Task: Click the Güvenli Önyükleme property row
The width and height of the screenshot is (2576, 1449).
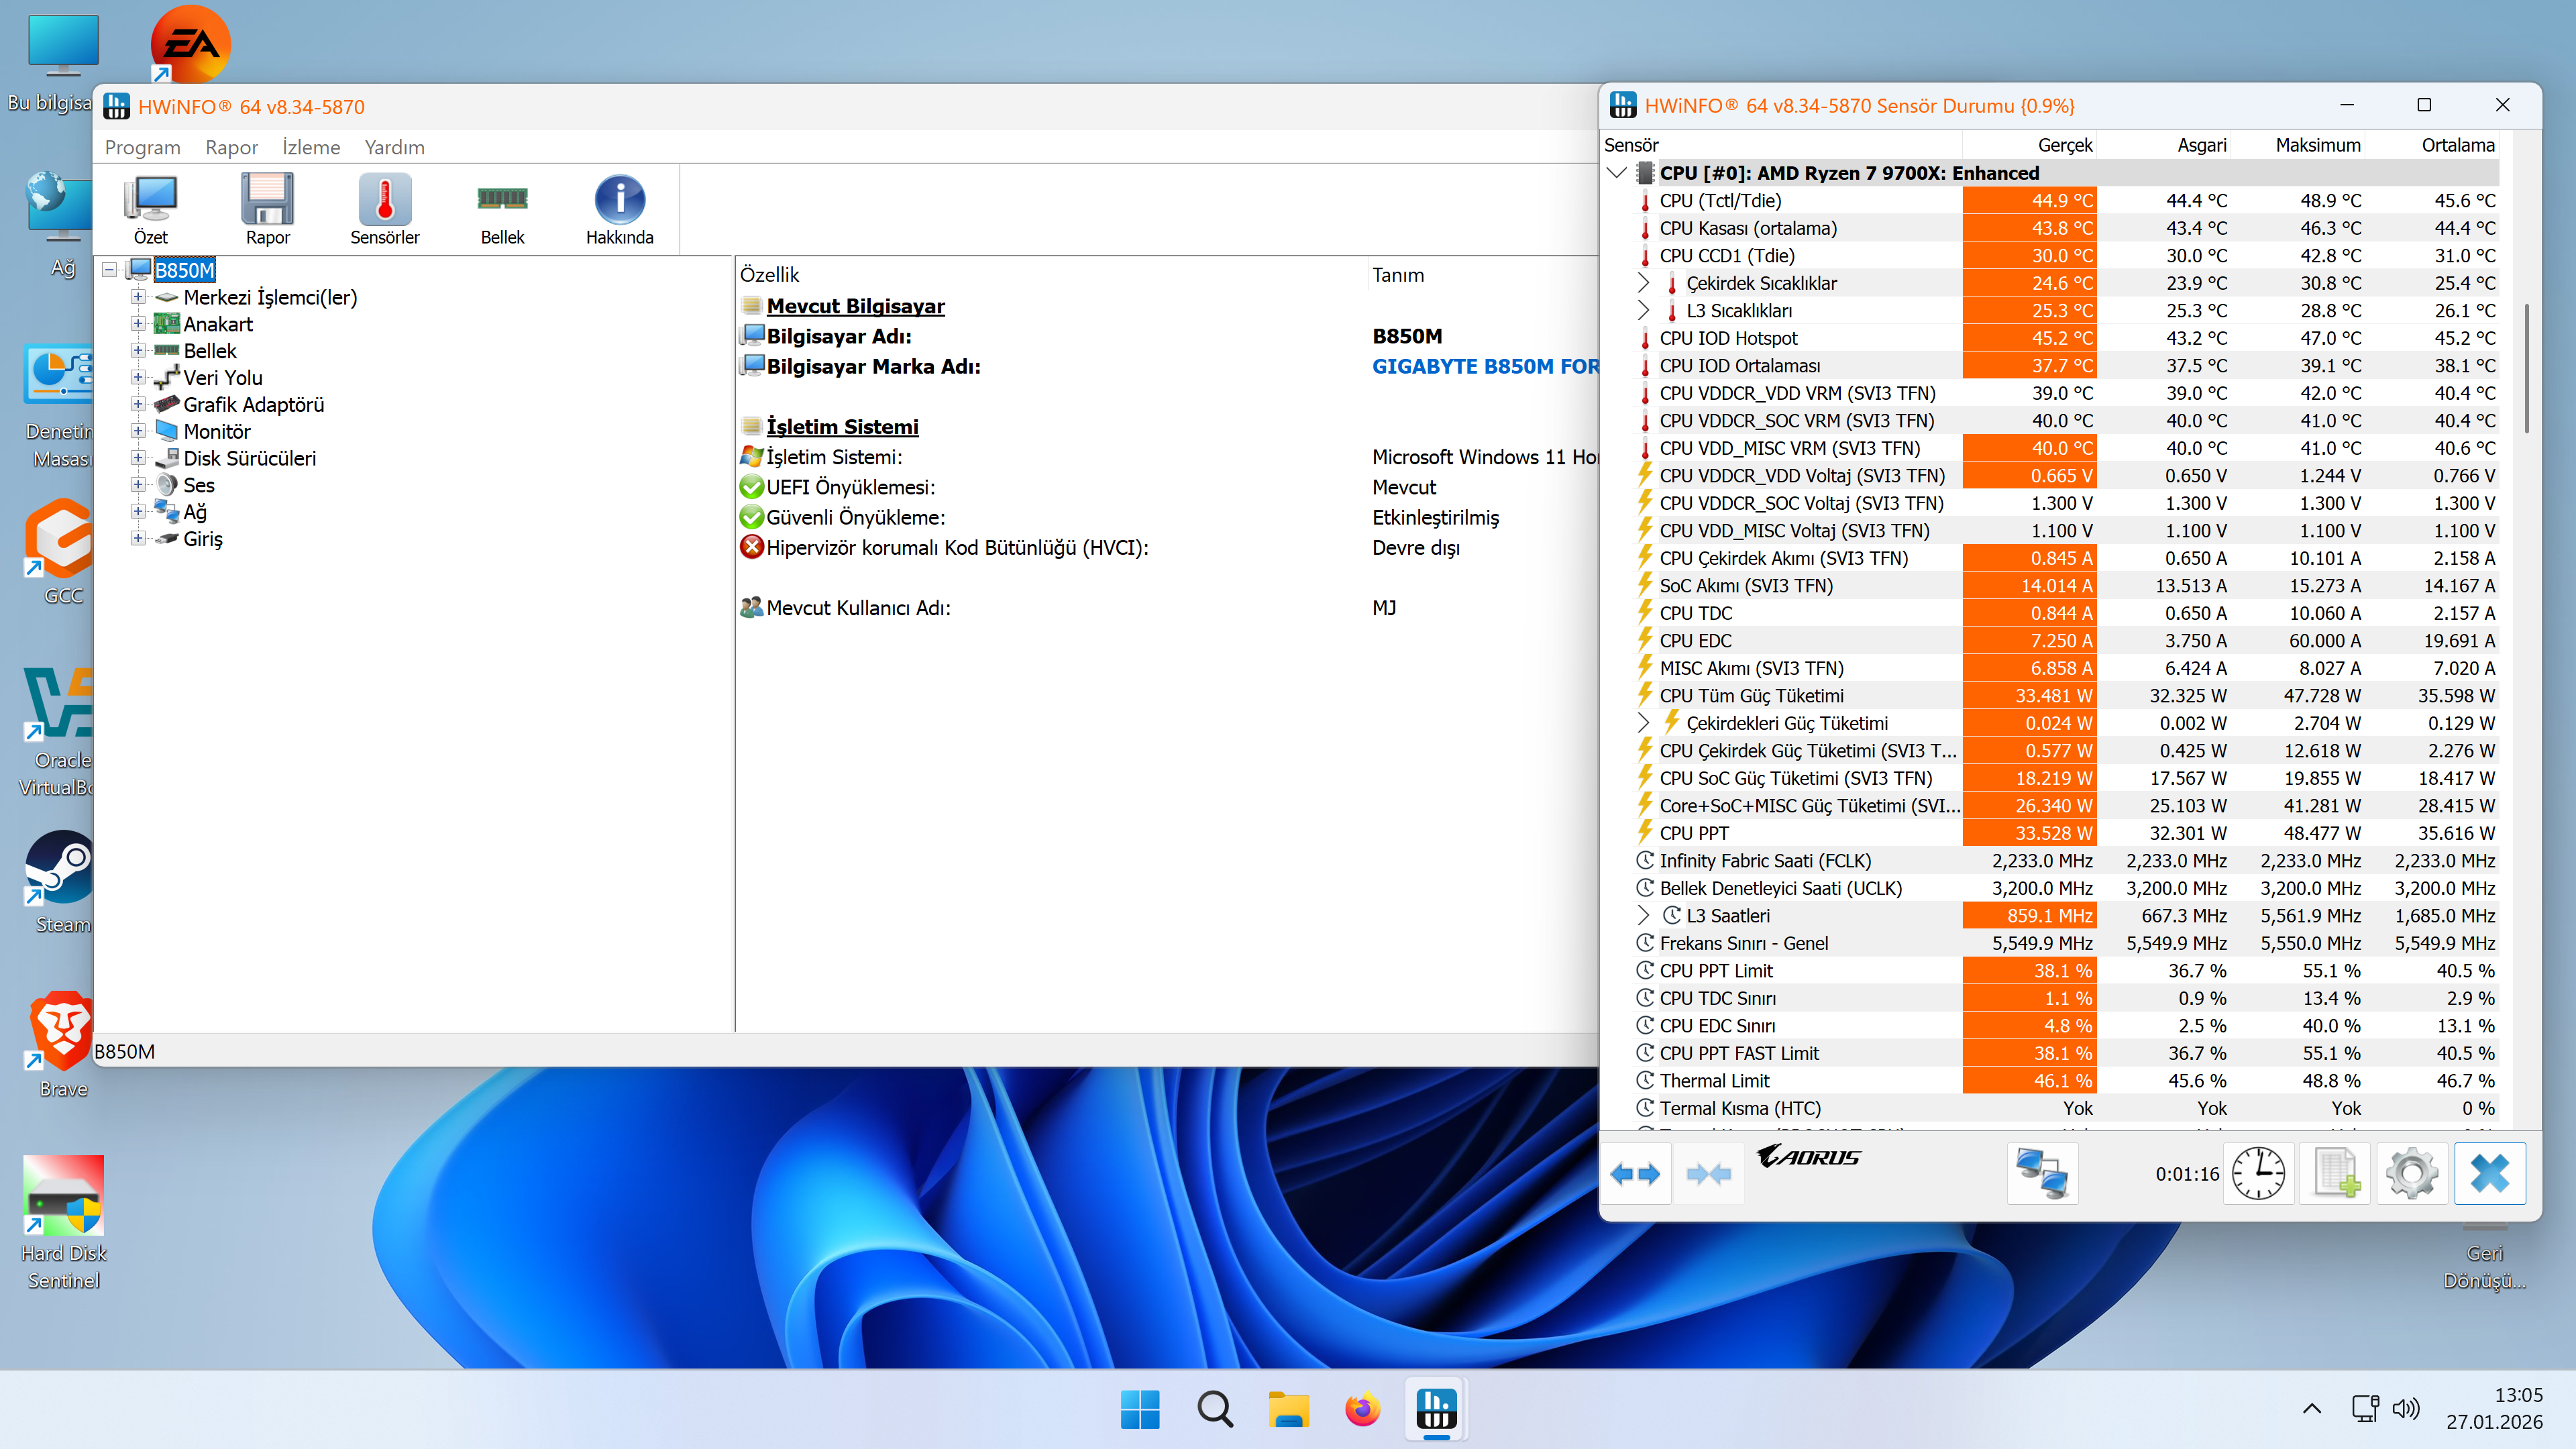Action: point(1168,517)
